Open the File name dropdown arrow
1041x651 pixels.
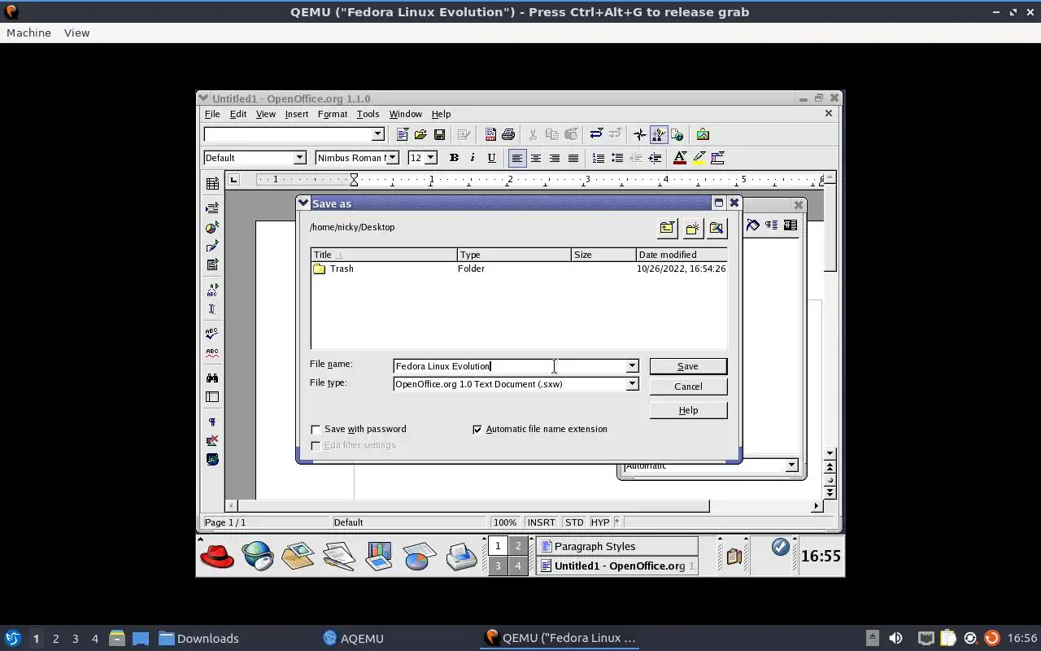coord(632,366)
